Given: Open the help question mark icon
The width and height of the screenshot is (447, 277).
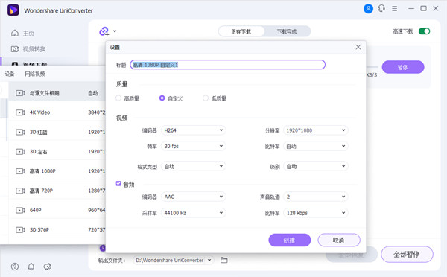Looking at the screenshot, I should click(x=15, y=267).
